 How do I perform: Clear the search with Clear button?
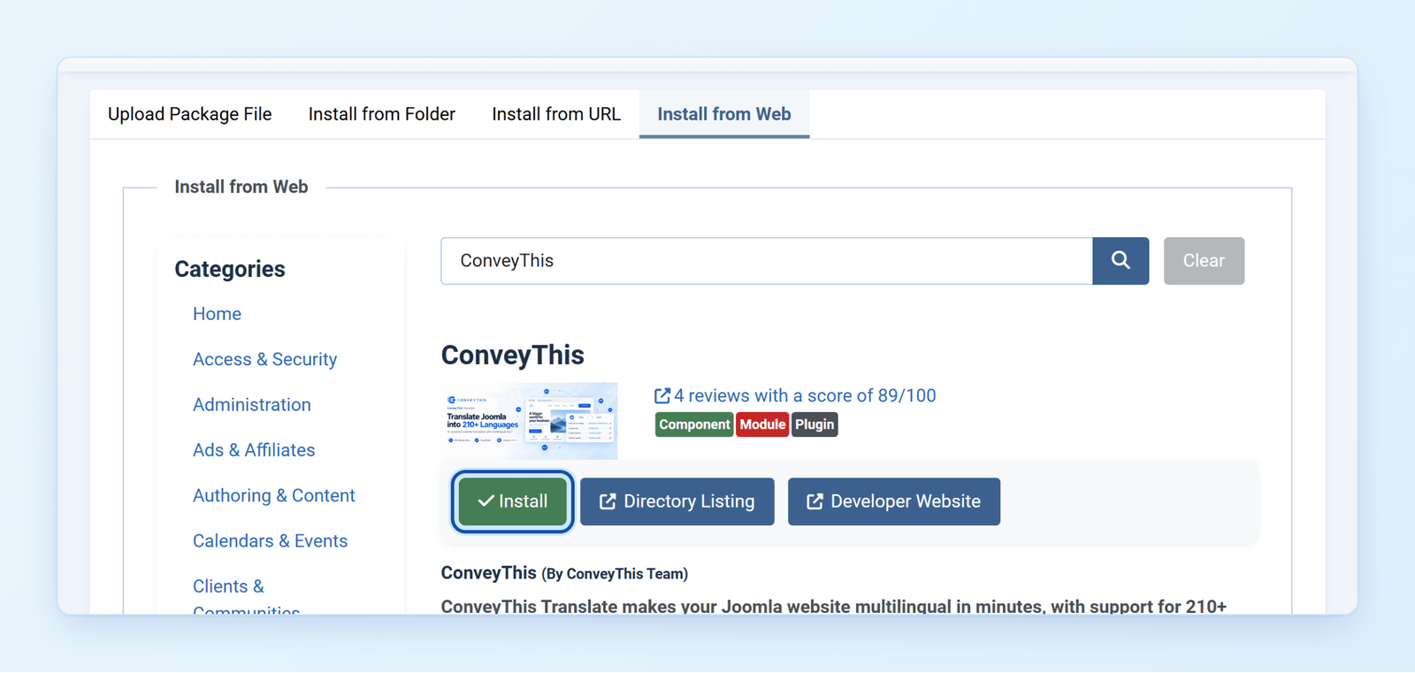coord(1204,261)
